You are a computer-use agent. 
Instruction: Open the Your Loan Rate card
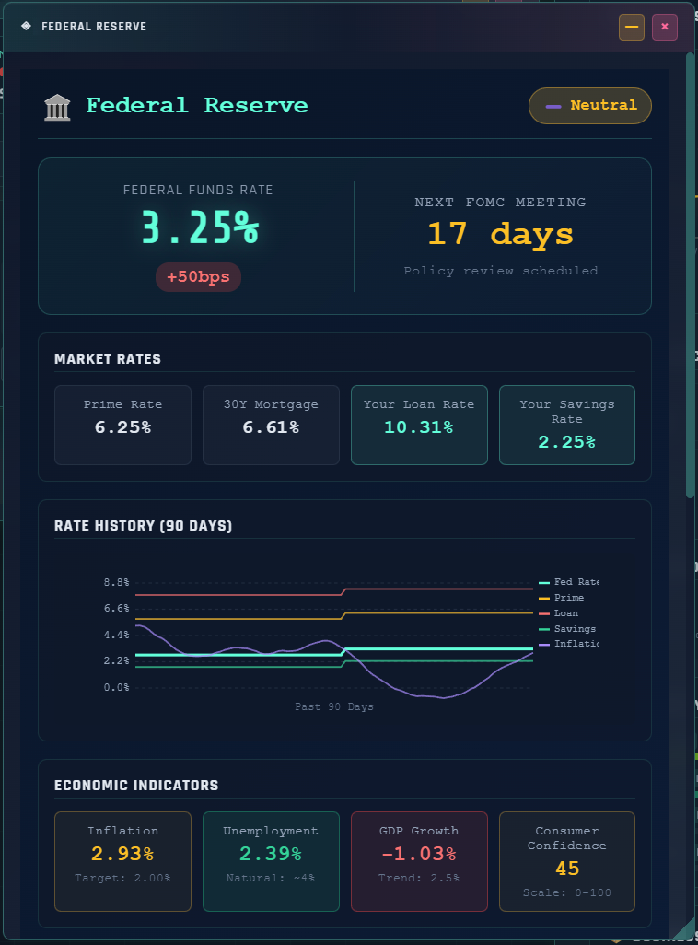[x=419, y=425]
